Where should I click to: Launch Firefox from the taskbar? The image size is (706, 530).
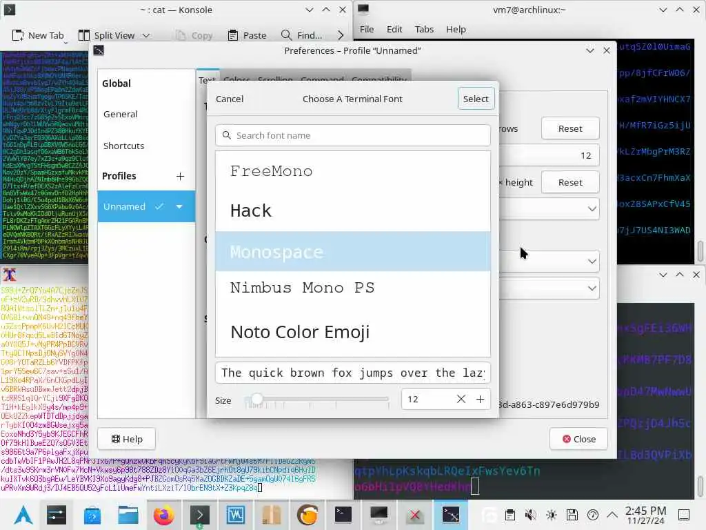[164, 515]
